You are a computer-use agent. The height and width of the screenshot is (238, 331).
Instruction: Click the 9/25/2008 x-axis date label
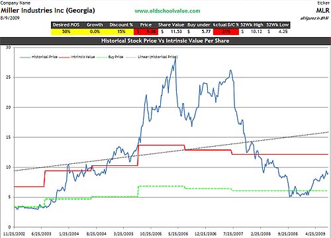pyautogui.click(x=288, y=234)
